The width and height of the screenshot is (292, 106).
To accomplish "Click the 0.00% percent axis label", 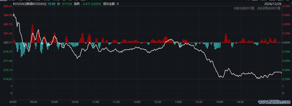I will 286,43.
